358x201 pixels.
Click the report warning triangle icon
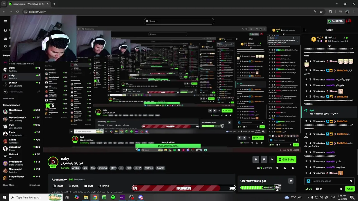[285, 168]
